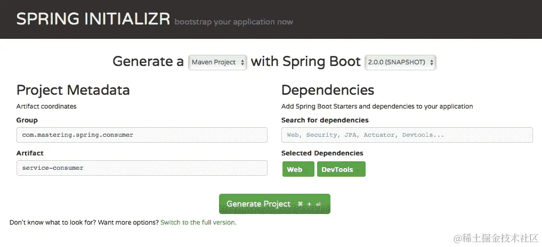
Task: Click the 'bootstrap your application now' tagline
Action: click(x=233, y=22)
